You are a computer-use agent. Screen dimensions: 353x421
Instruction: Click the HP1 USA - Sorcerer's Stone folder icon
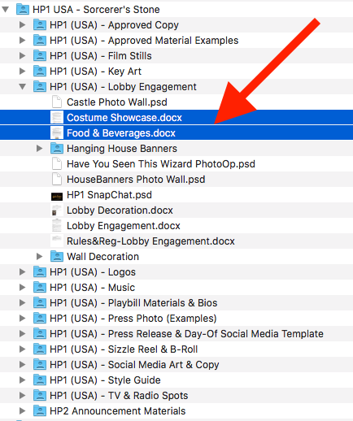tap(23, 10)
